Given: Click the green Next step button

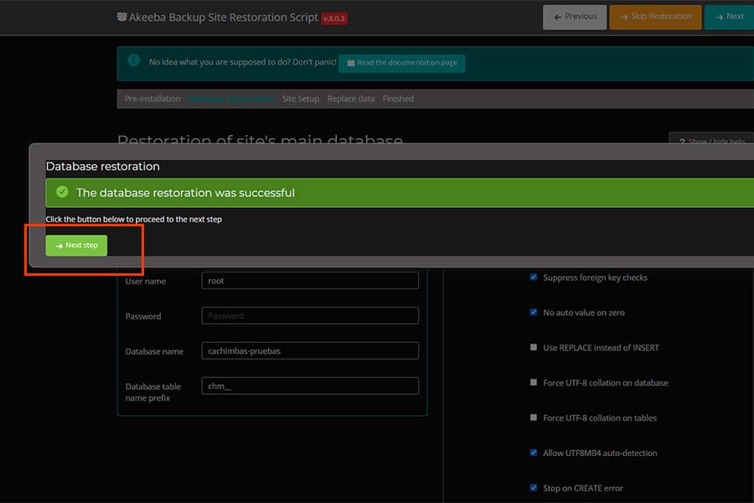Looking at the screenshot, I should tap(76, 245).
